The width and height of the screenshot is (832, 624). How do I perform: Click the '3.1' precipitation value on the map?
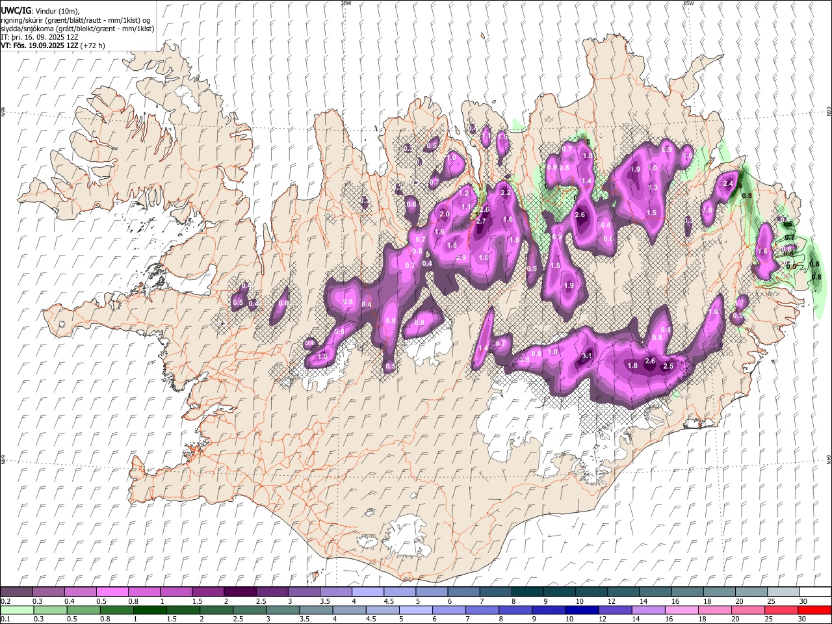(587, 356)
